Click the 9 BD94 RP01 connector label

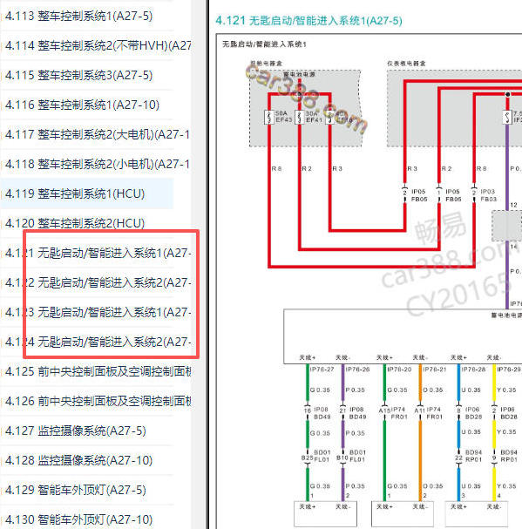[x=505, y=456]
